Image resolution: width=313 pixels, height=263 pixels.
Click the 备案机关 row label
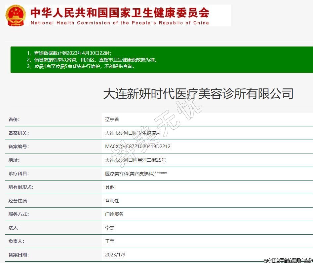pos(19,133)
